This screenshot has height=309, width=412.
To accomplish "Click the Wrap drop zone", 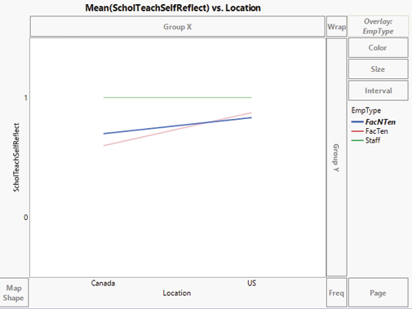I will pyautogui.click(x=337, y=26).
